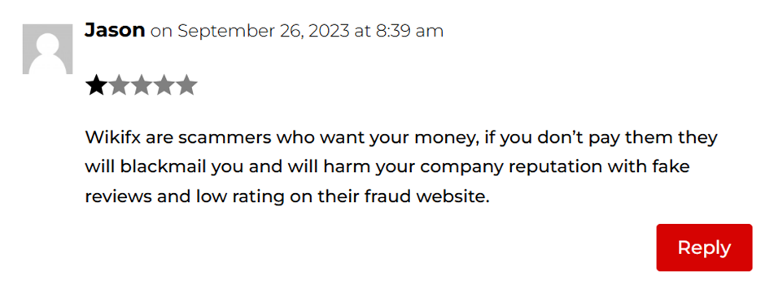Click the September 26, 2023 date
Image resolution: width=765 pixels, height=293 pixels.
(264, 32)
